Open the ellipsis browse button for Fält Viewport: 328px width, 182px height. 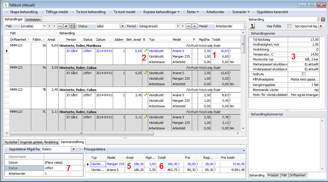60,26
